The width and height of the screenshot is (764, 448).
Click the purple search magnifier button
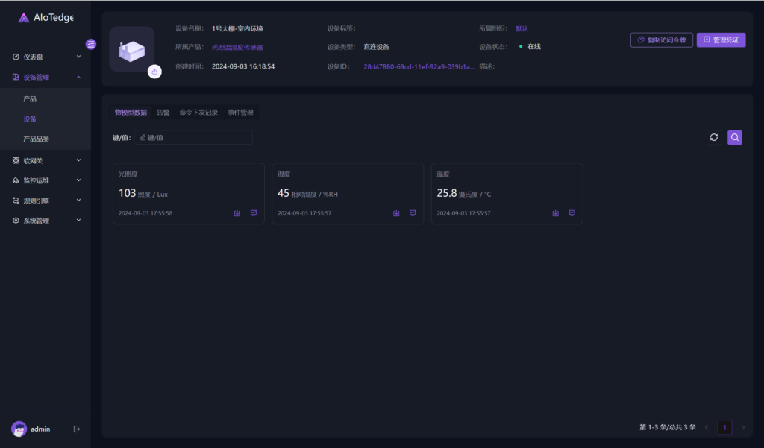pos(734,137)
